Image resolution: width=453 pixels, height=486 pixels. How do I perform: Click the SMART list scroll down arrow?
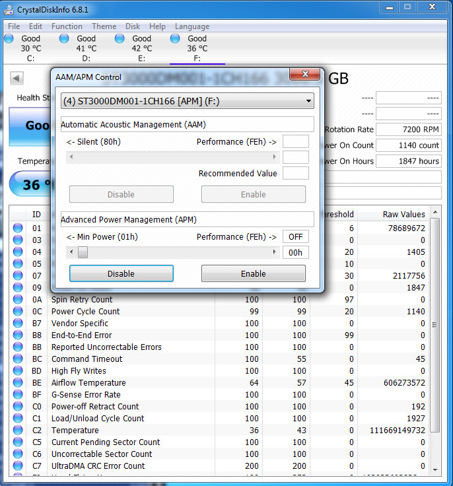435,470
